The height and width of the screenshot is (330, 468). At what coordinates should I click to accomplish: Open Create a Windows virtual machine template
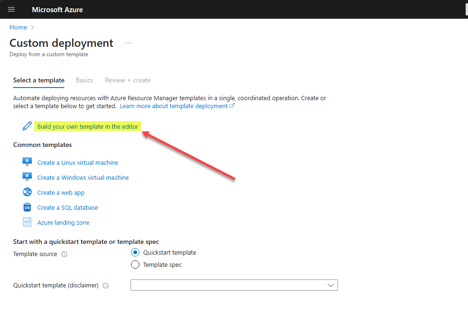pyautogui.click(x=83, y=178)
